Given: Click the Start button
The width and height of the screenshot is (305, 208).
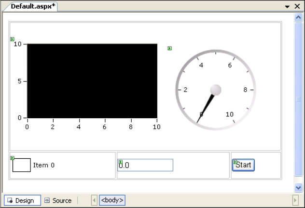Looking at the screenshot, I should (x=243, y=165).
